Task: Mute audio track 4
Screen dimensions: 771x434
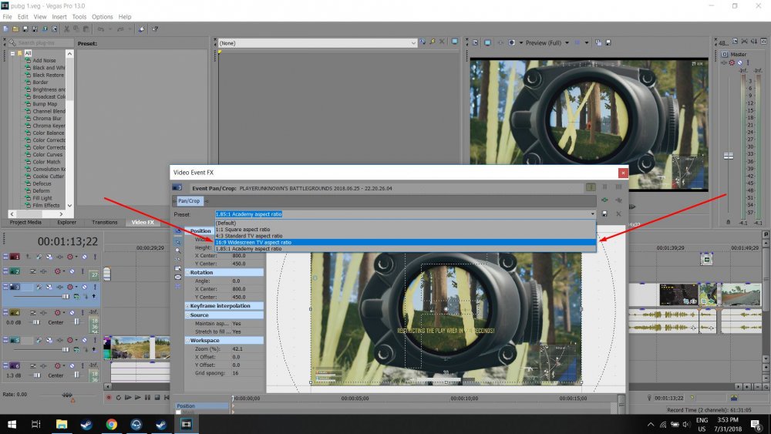Action: (x=72, y=312)
